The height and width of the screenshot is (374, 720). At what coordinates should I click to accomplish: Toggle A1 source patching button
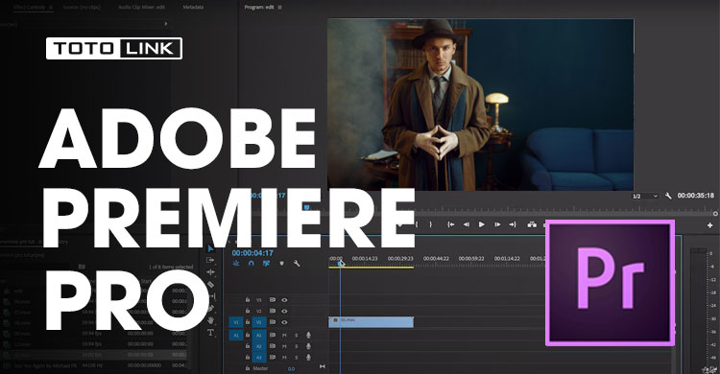pyautogui.click(x=236, y=336)
